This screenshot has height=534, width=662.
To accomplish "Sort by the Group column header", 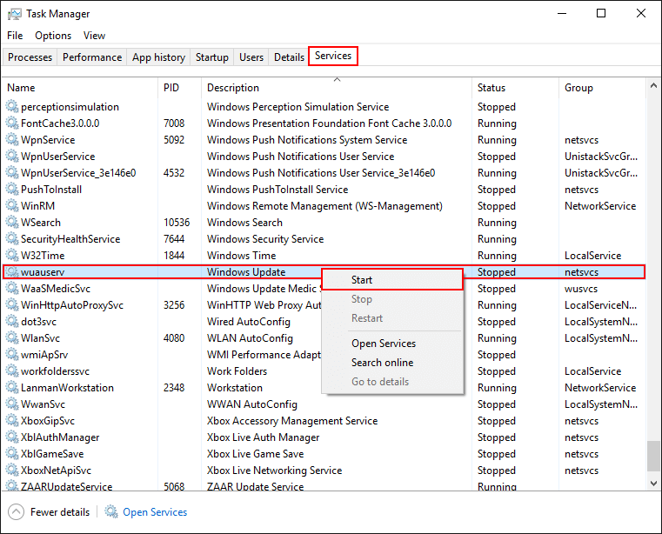I will tap(603, 87).
